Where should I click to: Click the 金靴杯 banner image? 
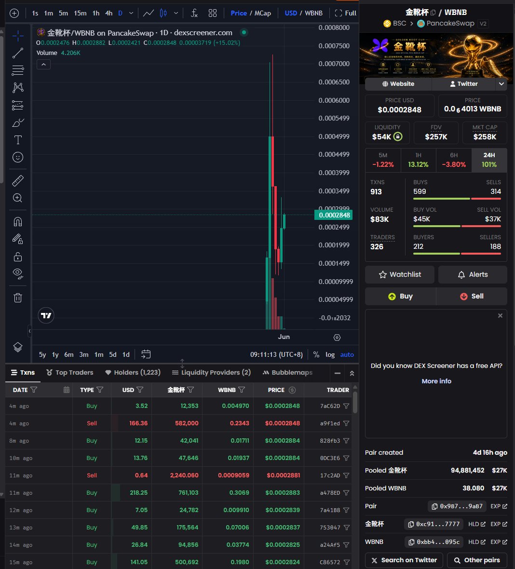(436, 56)
